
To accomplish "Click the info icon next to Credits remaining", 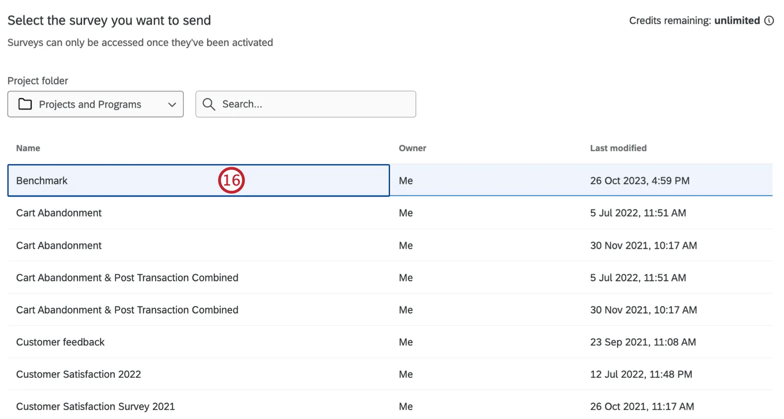I will pos(769,20).
